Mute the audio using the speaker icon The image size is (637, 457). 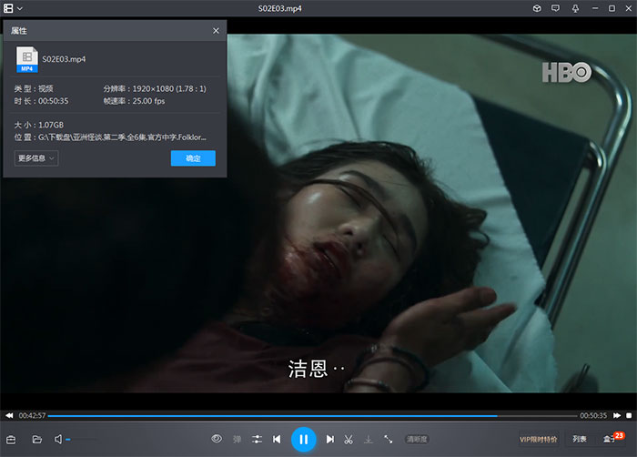click(59, 439)
